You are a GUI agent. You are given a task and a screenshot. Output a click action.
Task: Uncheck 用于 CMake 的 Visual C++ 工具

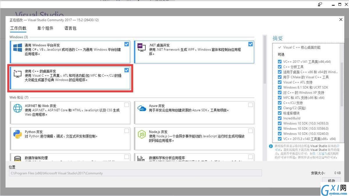(x=280, y=77)
